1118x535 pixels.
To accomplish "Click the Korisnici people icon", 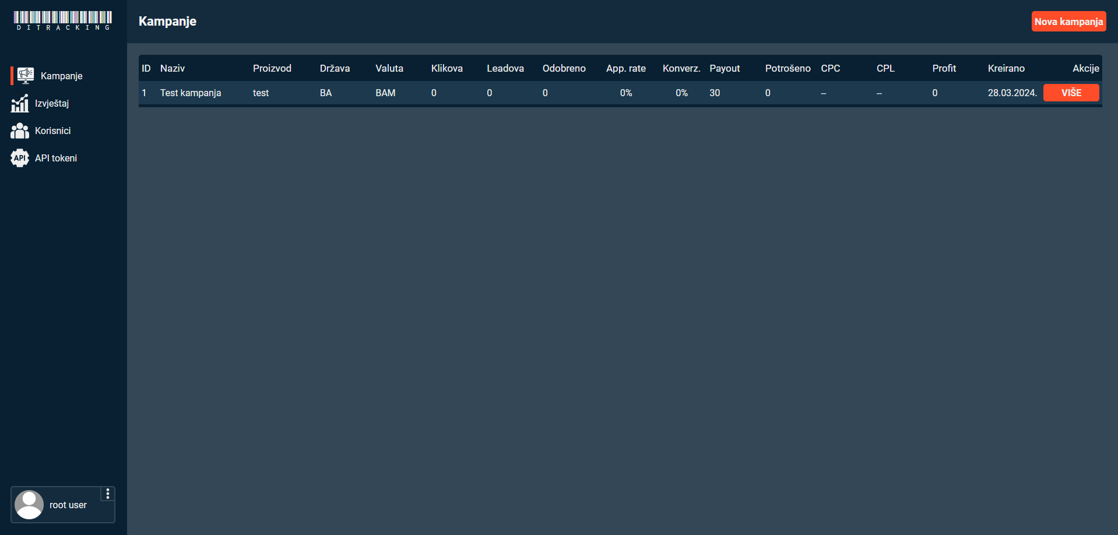I will coord(20,131).
